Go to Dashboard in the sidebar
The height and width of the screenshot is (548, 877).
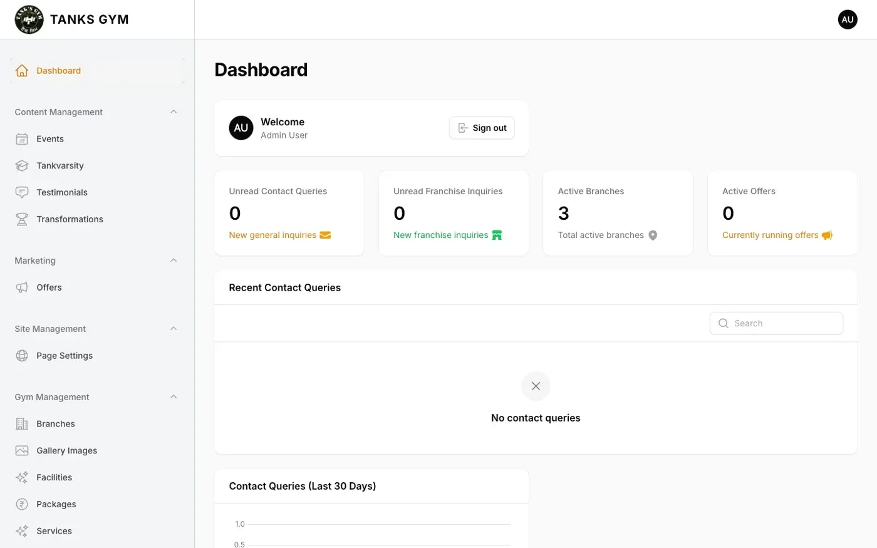[97, 71]
